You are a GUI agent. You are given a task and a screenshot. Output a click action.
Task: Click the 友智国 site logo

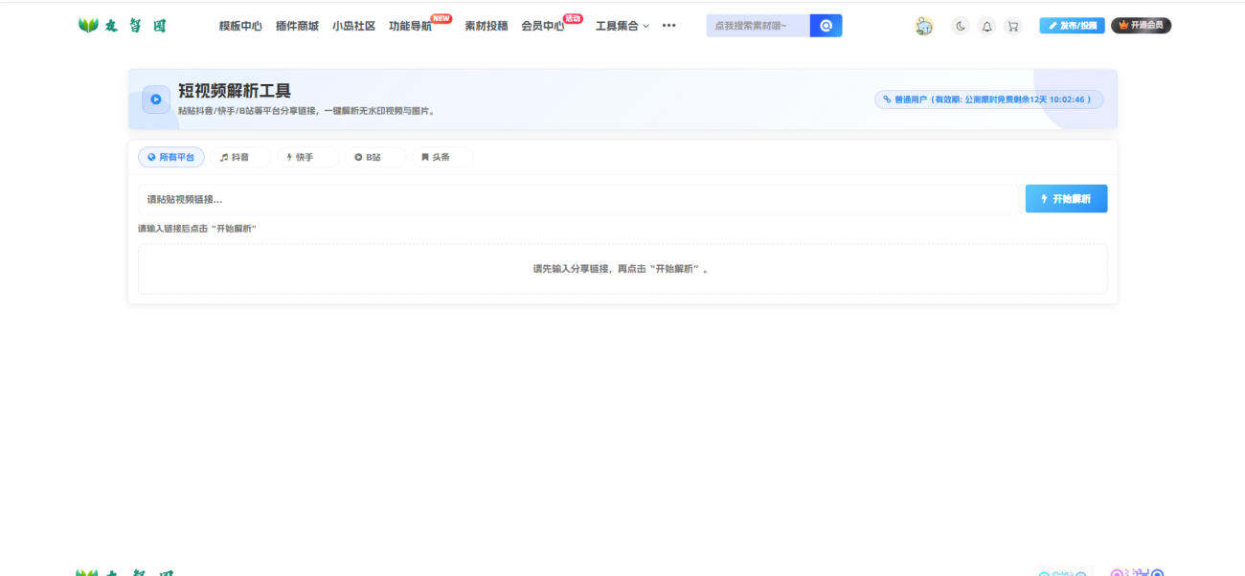tap(123, 26)
